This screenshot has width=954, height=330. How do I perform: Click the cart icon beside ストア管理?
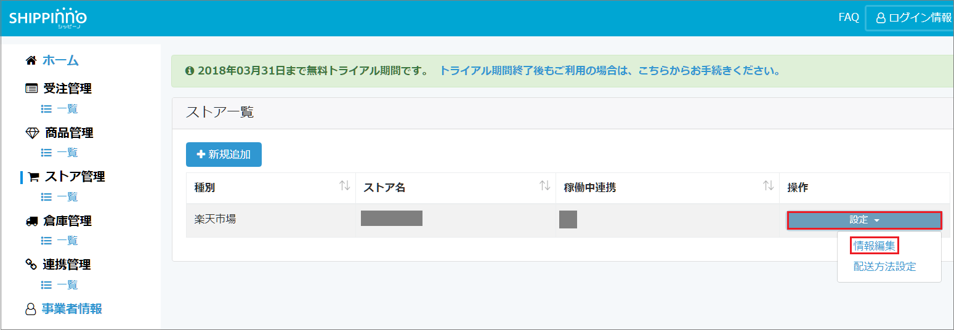34,177
